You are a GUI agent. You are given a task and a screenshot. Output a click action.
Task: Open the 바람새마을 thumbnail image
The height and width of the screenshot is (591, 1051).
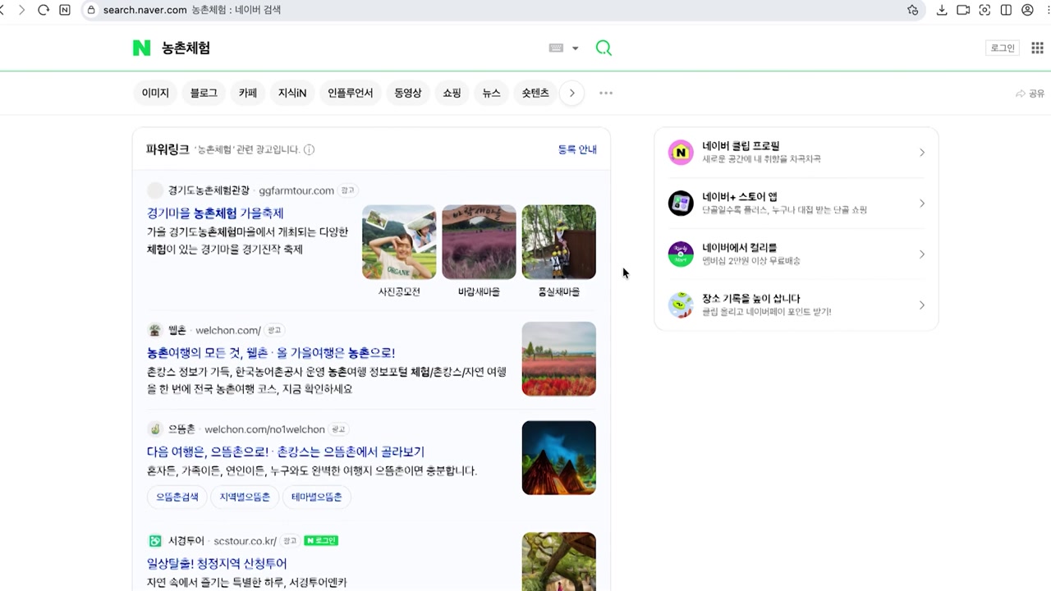pyautogui.click(x=479, y=242)
